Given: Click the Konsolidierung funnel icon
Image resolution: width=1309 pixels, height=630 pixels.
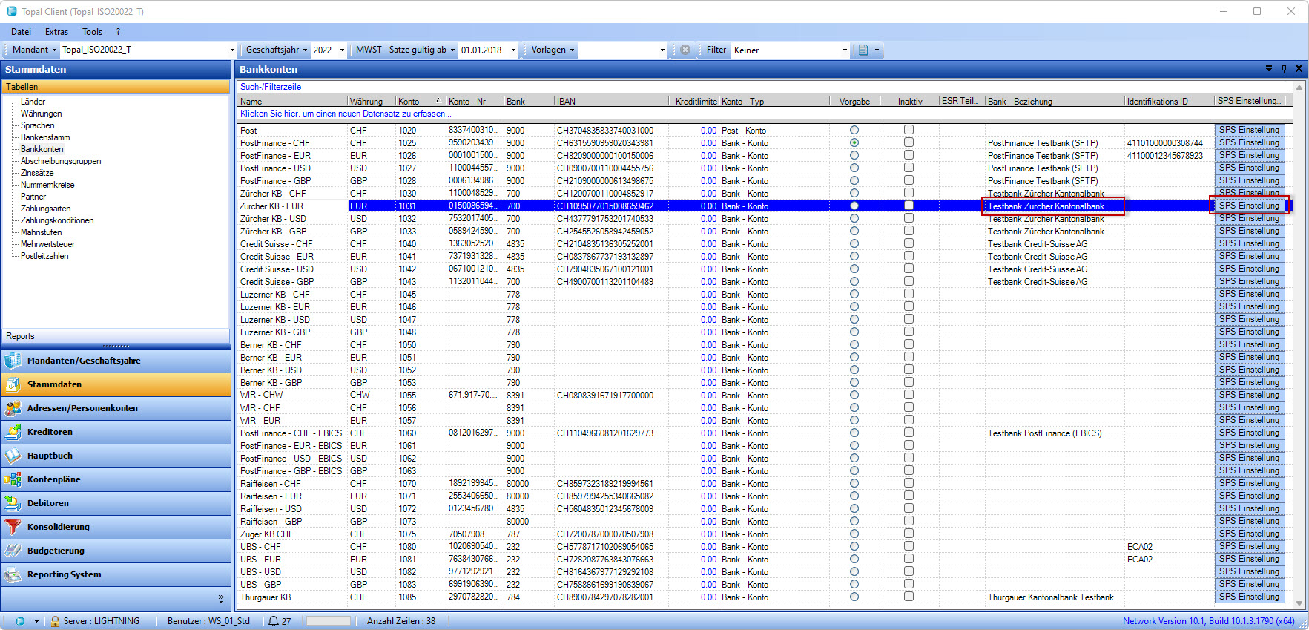Looking at the screenshot, I should (13, 527).
